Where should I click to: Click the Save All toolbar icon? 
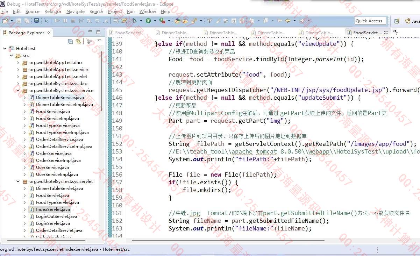click(27, 21)
